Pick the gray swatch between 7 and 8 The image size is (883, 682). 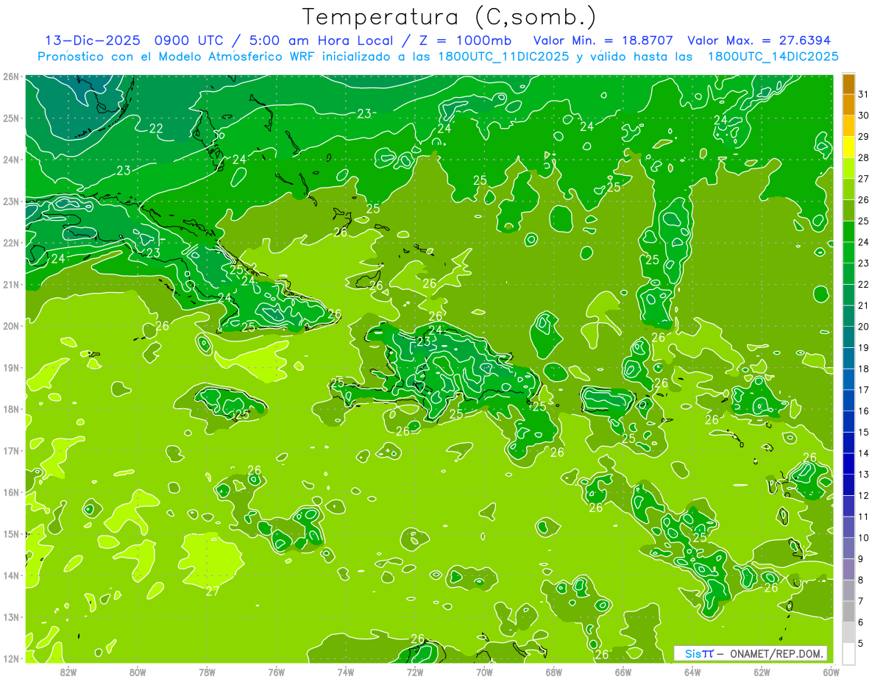[x=848, y=590]
